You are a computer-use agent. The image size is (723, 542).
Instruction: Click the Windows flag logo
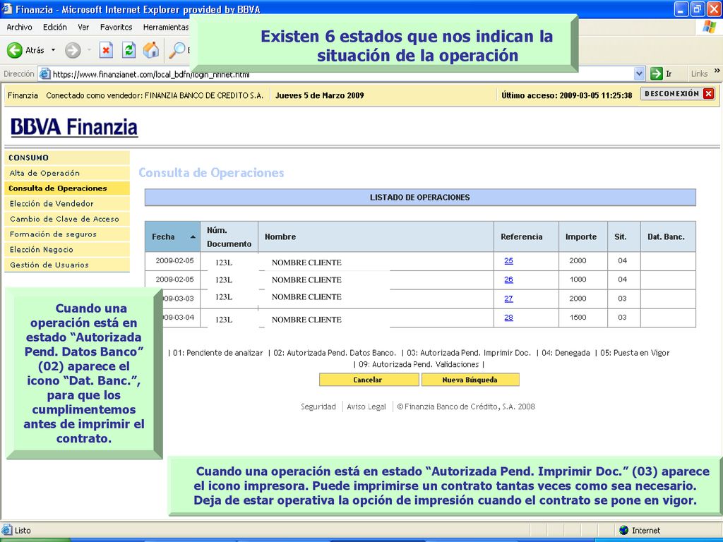point(709,28)
